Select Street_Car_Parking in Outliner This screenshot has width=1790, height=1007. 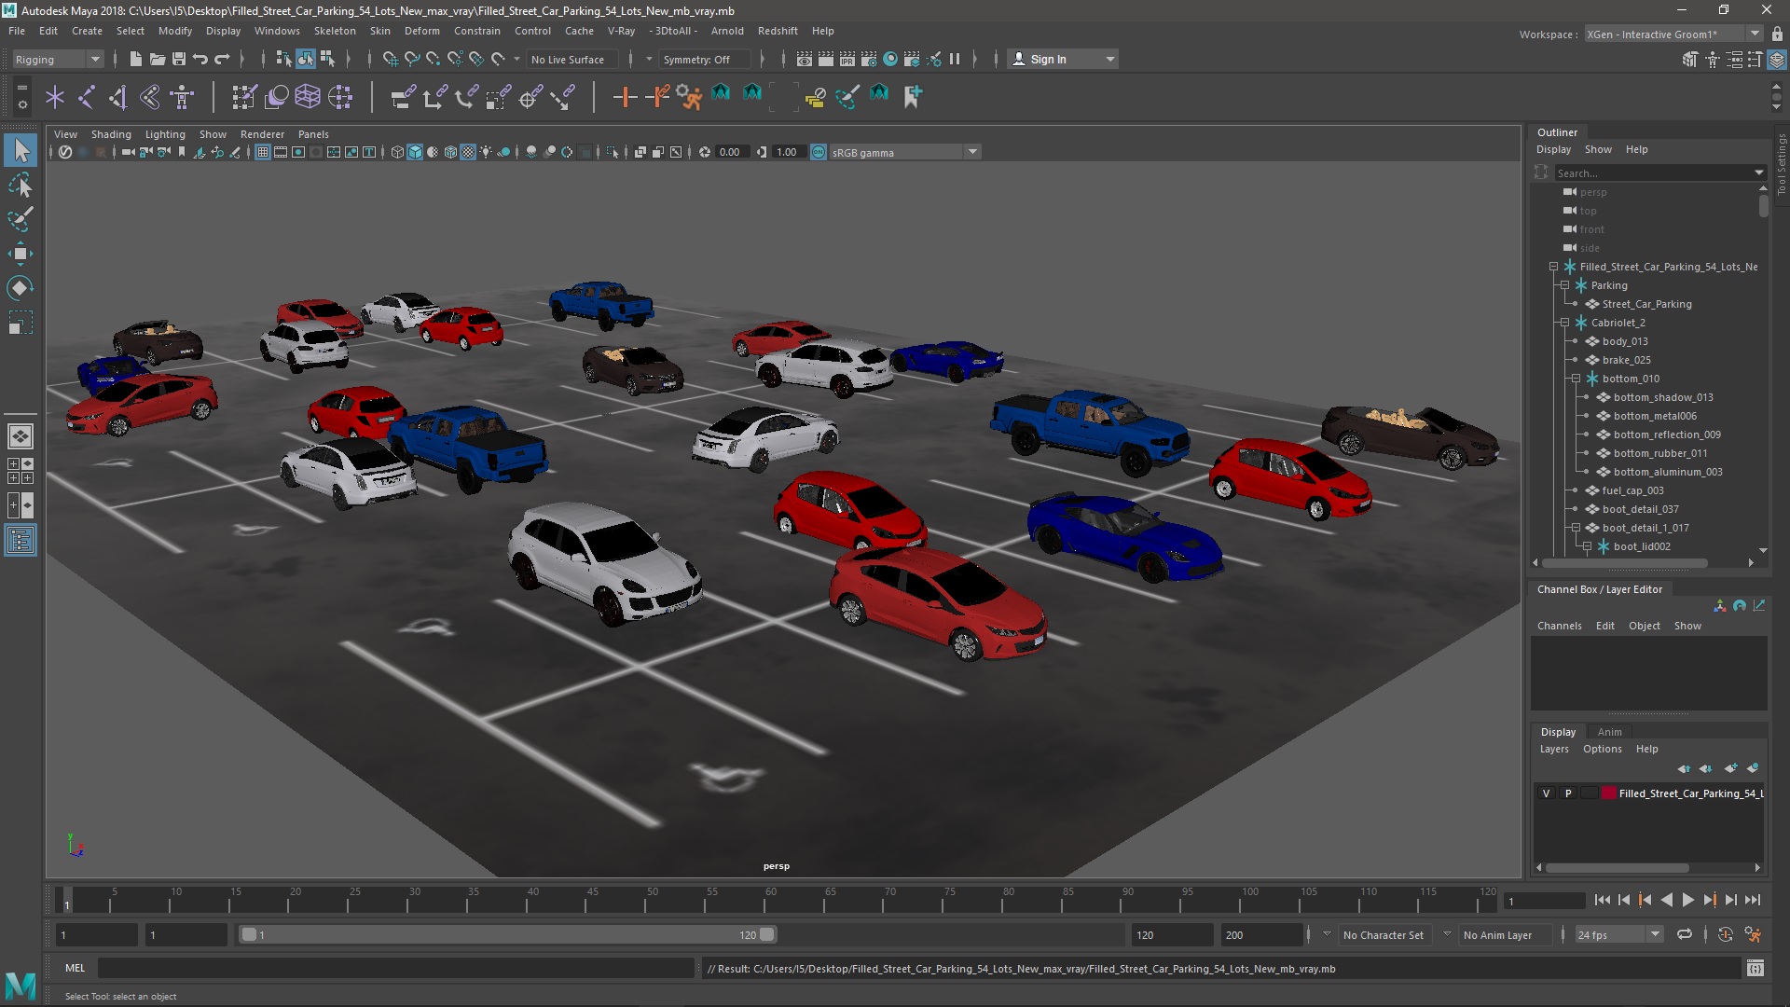click(x=1646, y=304)
